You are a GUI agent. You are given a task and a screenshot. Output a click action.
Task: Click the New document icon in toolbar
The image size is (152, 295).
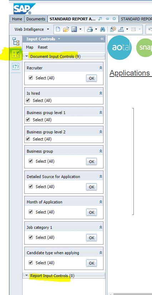(x=58, y=29)
